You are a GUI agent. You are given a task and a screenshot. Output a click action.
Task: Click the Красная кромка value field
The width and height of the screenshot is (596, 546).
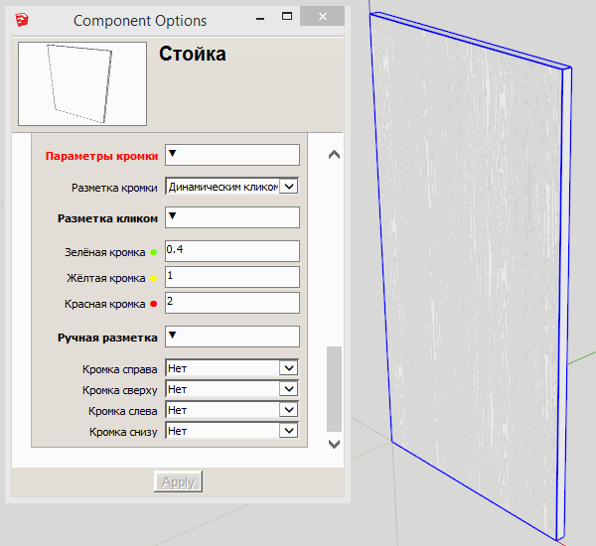[x=231, y=302]
